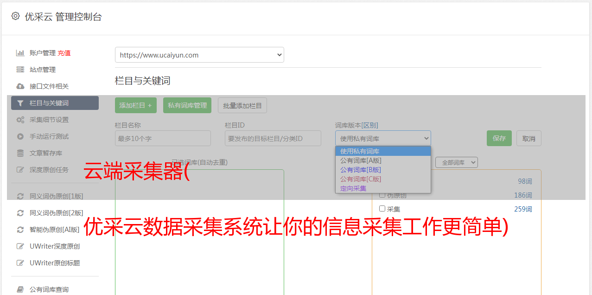Open UWriter原创标题 in the sidebar
Image resolution: width=592 pixels, height=295 pixels.
55,263
